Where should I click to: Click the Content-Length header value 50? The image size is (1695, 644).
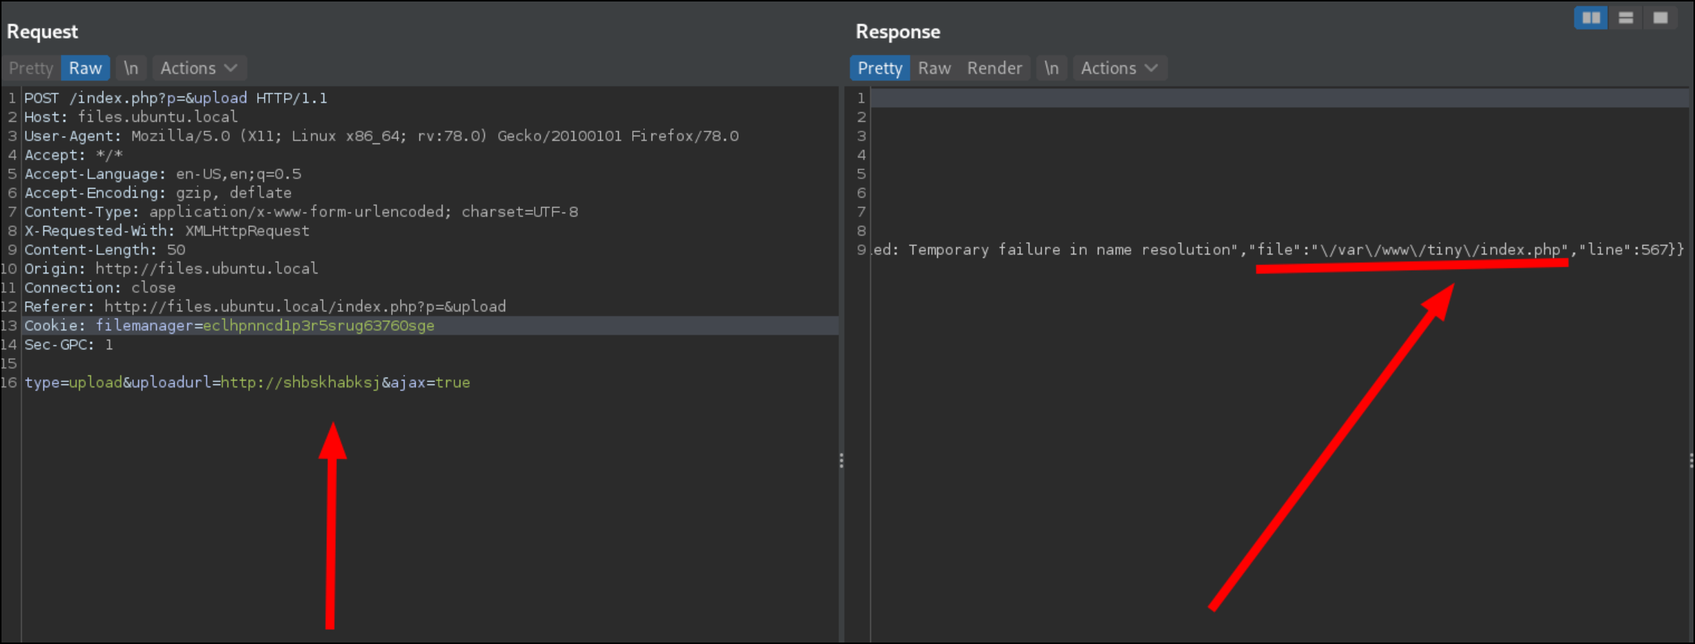176,250
